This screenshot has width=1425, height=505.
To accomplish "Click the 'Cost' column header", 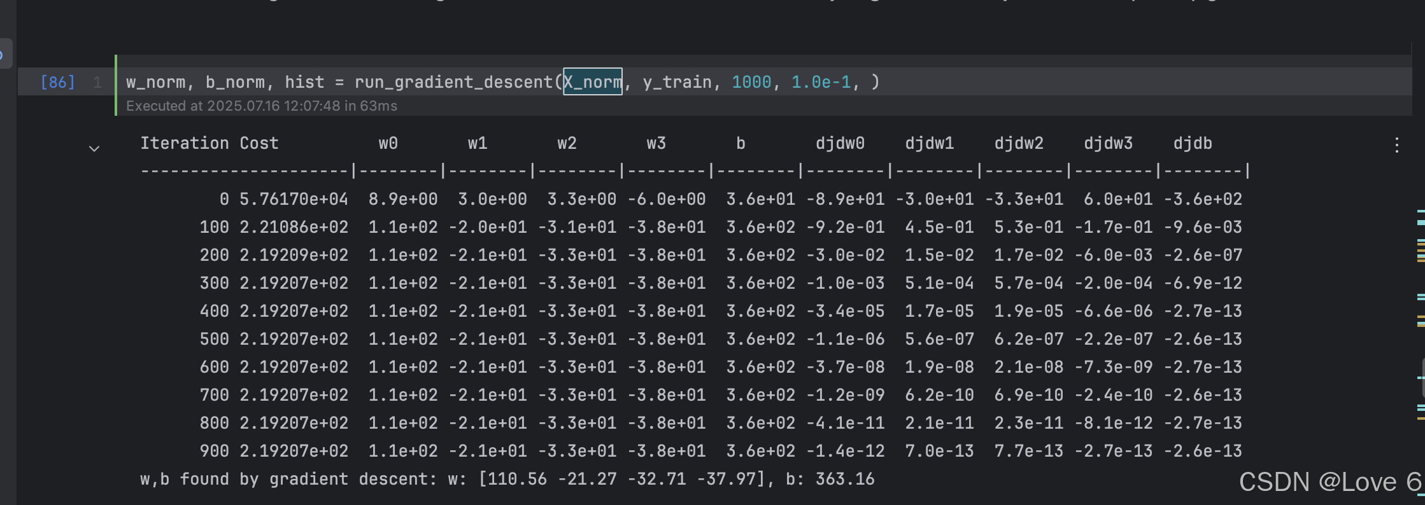I will click(x=259, y=143).
